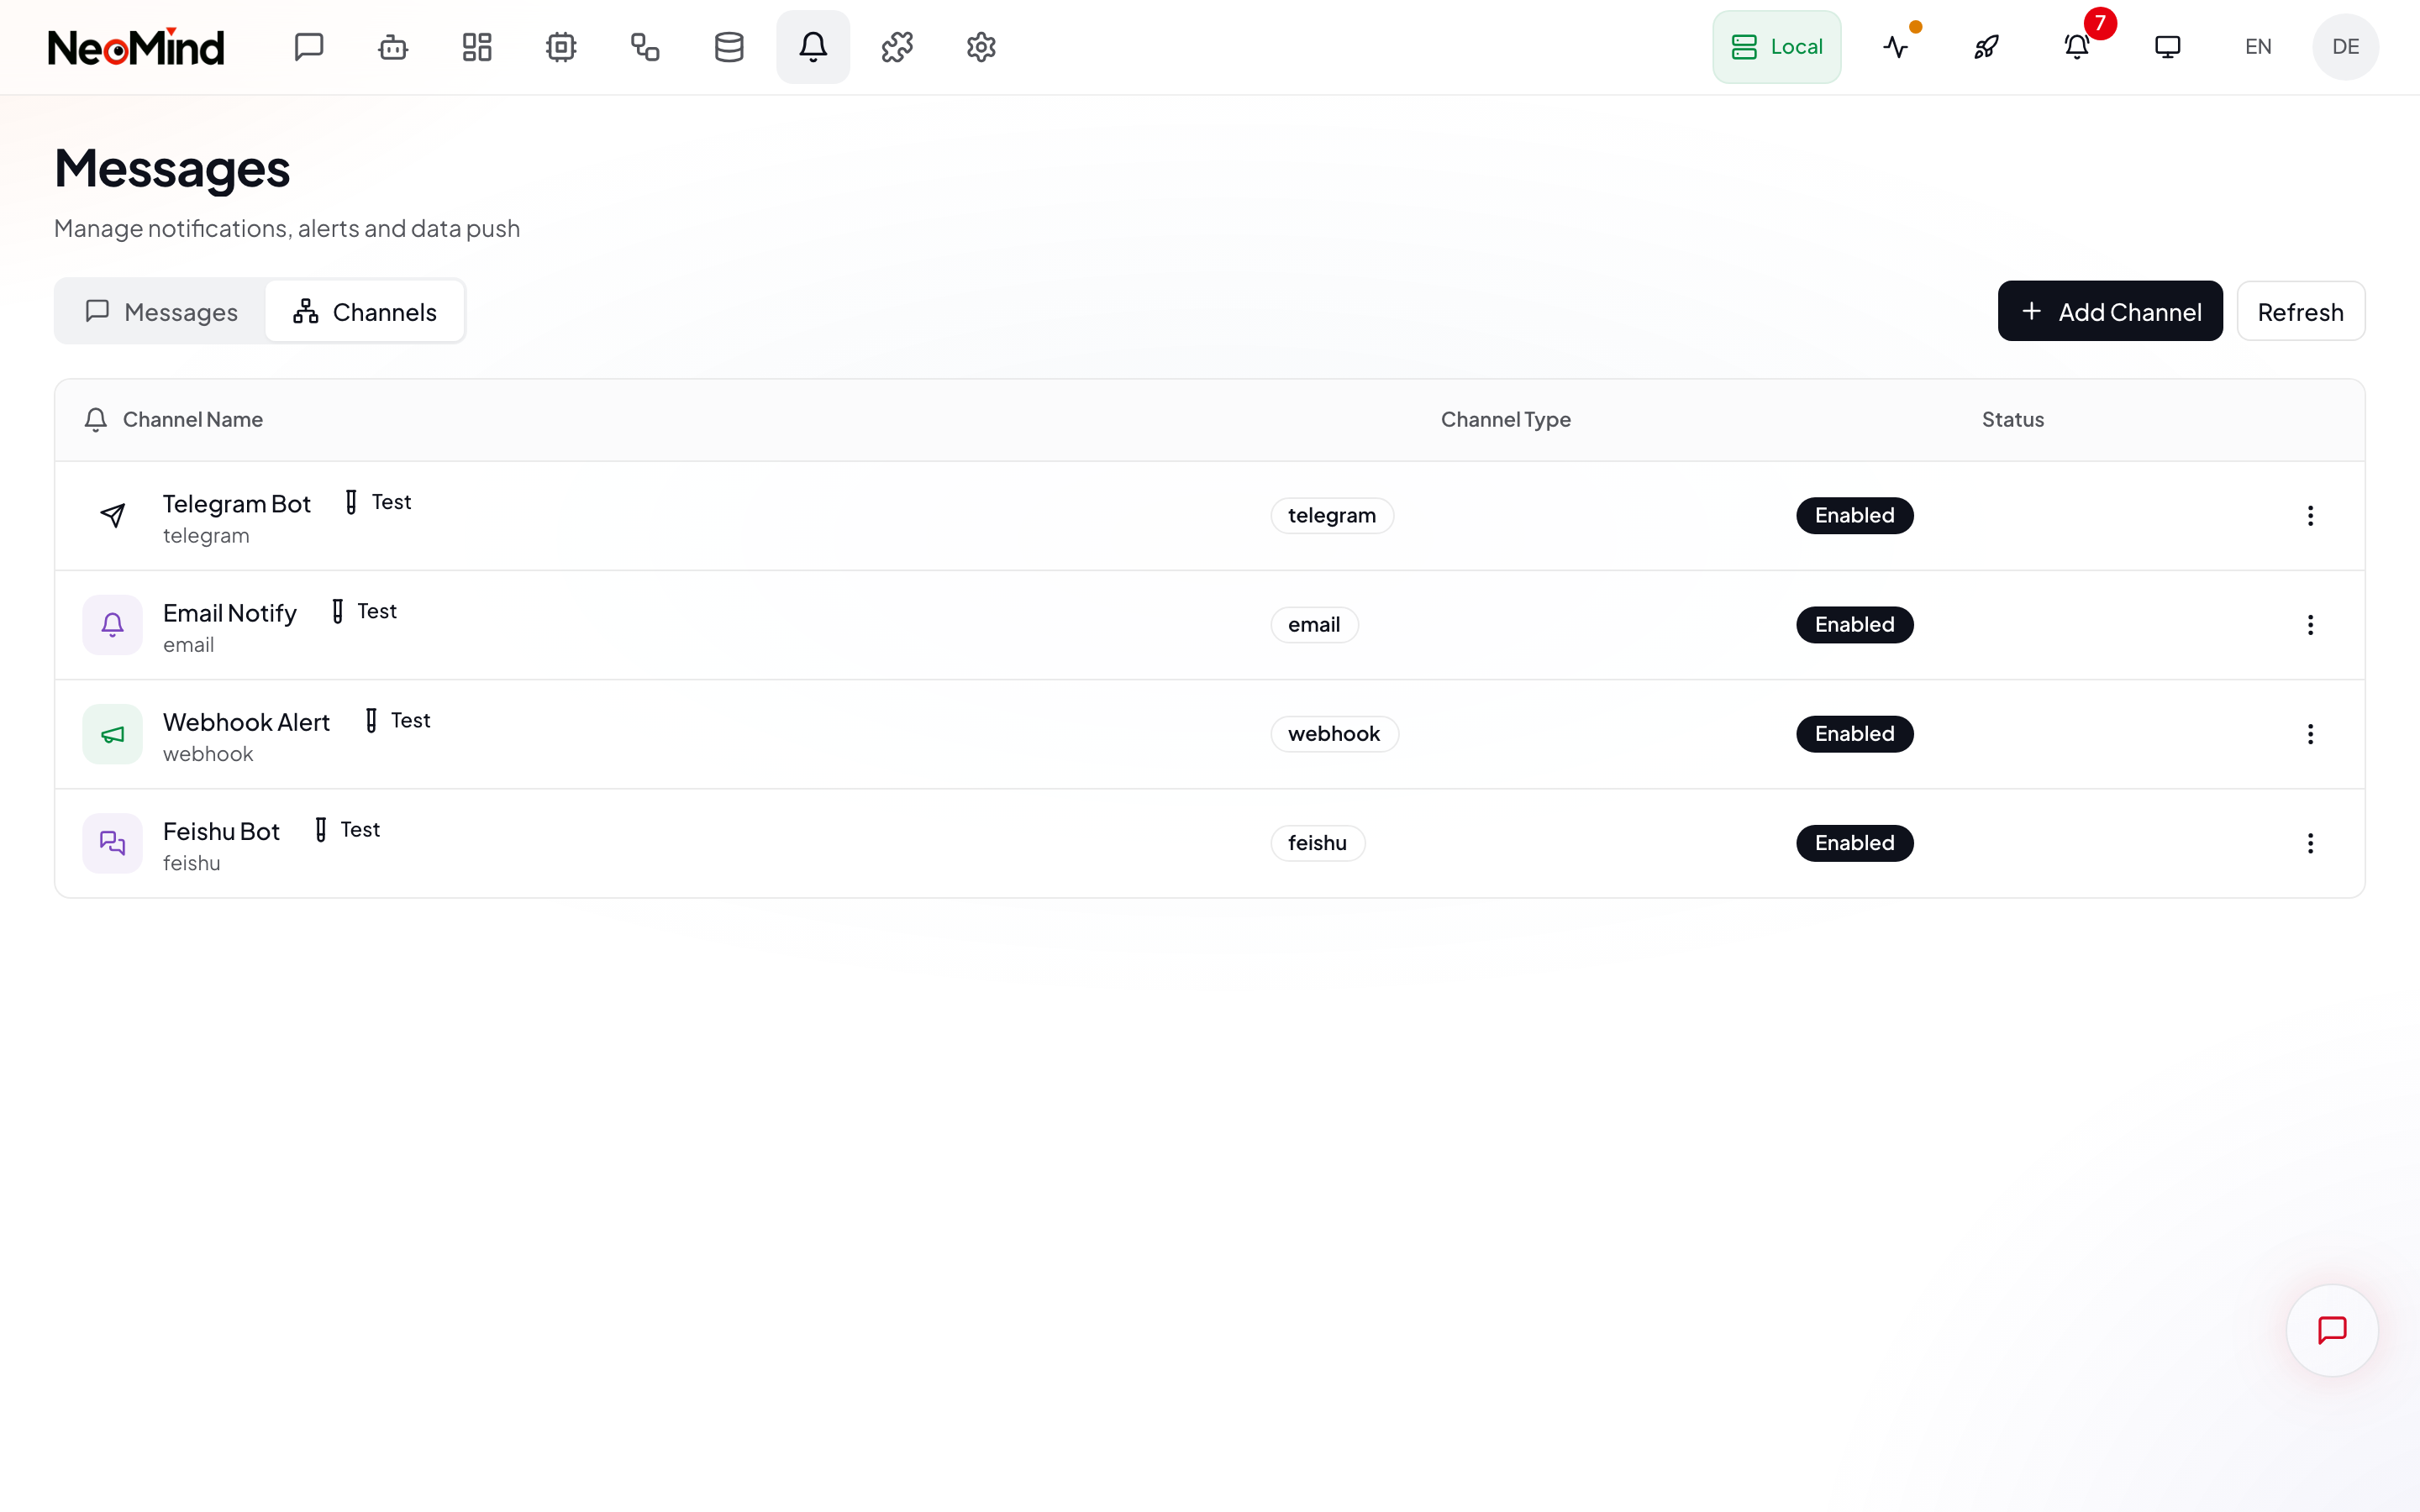Click the Refresh button
This screenshot has height=1512, width=2420.
pos(2300,312)
